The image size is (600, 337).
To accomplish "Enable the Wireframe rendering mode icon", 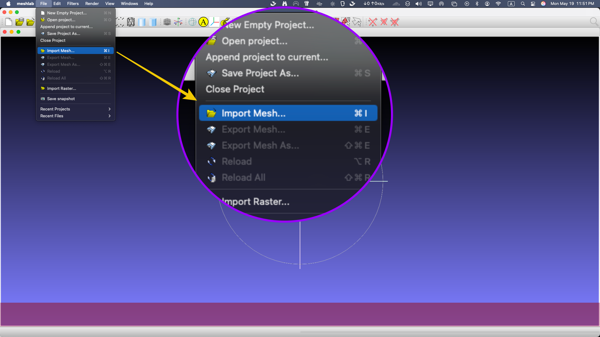I will pos(131,22).
